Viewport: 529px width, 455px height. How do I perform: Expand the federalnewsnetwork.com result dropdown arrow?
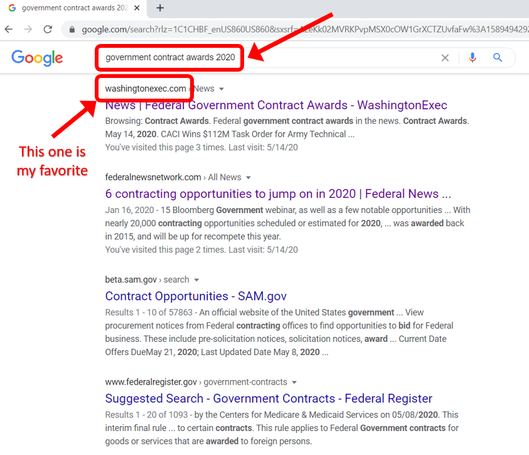click(248, 178)
